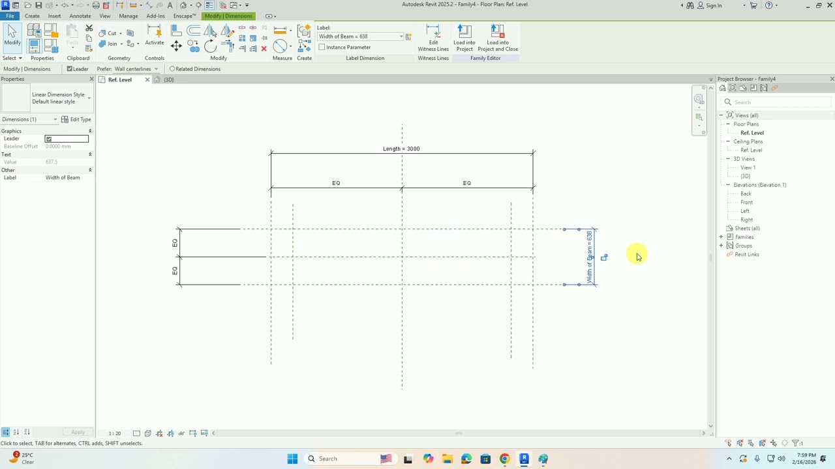Open Windows Start menu

tap(292, 459)
